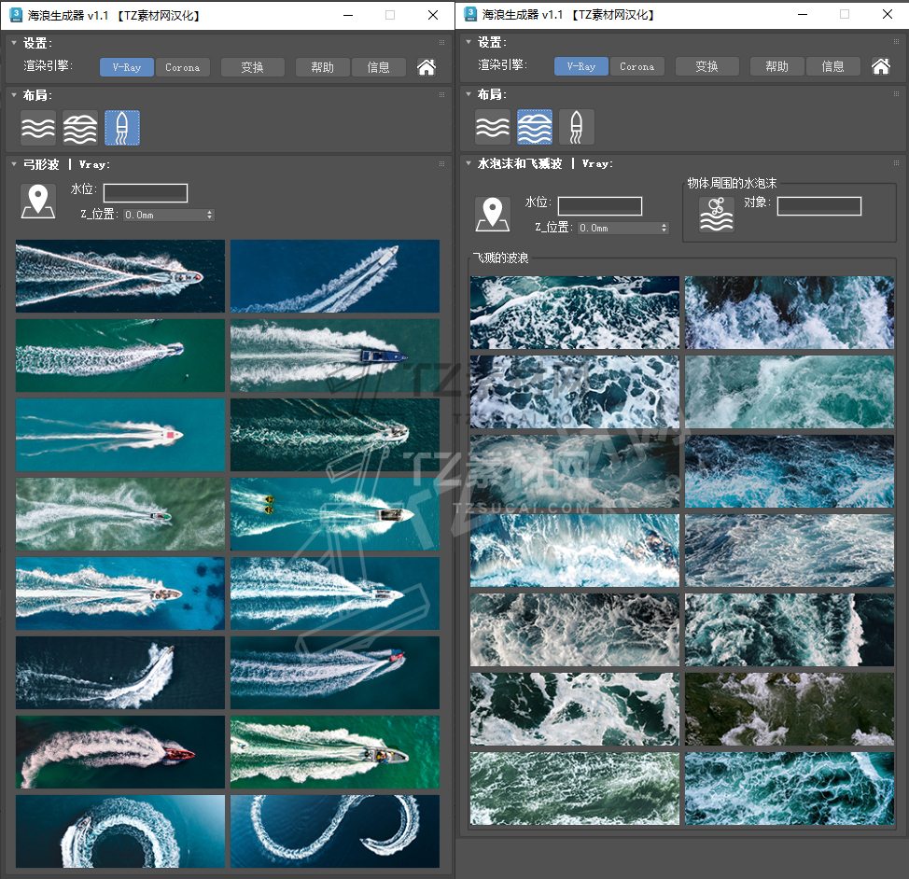
Task: Click the home icon in the 水泡沫和飞溅波 window
Action: (880, 66)
